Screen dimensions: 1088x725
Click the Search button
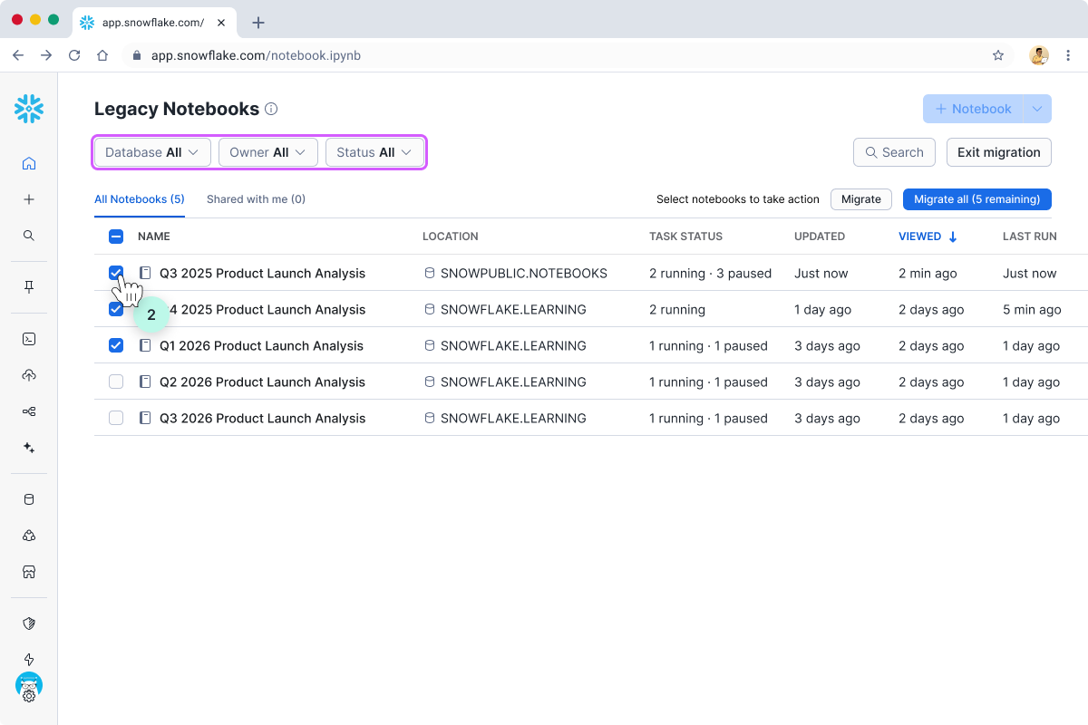tap(894, 152)
